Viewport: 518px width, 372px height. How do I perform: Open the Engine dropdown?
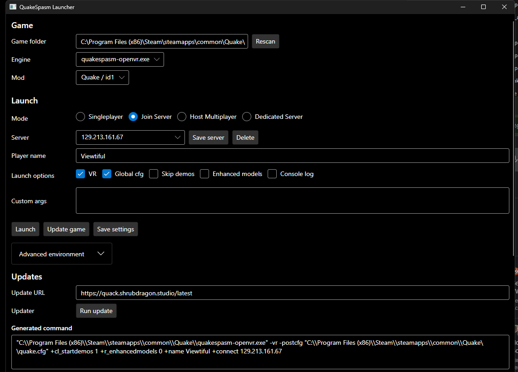pyautogui.click(x=120, y=59)
